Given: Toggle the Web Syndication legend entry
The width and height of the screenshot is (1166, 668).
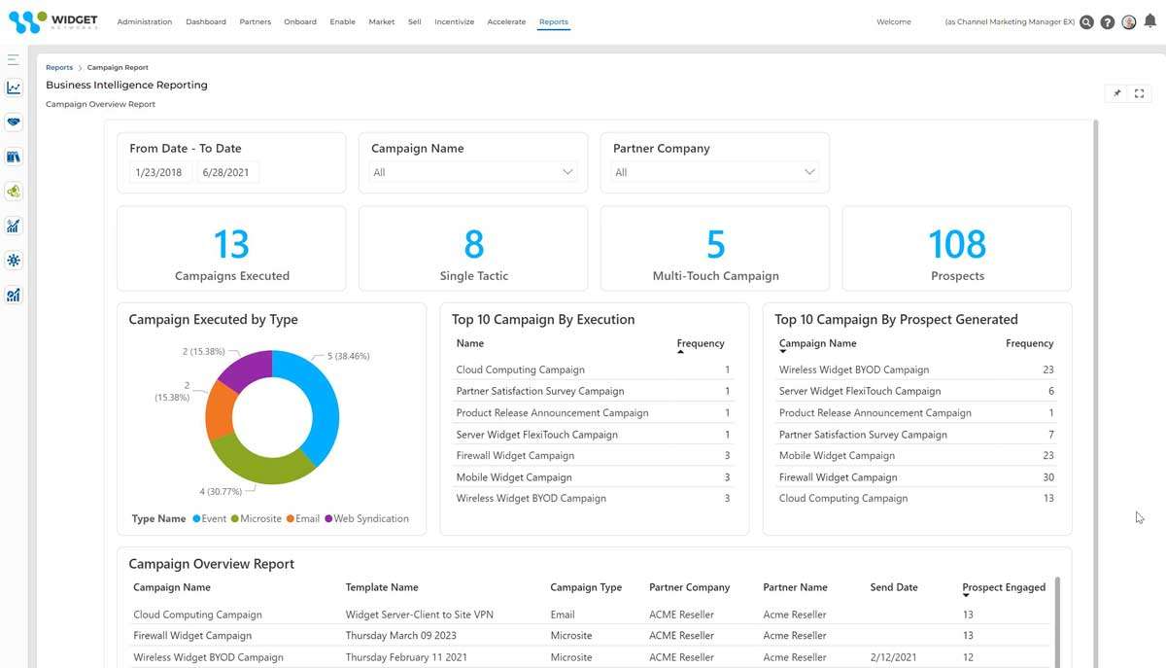Looking at the screenshot, I should [x=372, y=518].
